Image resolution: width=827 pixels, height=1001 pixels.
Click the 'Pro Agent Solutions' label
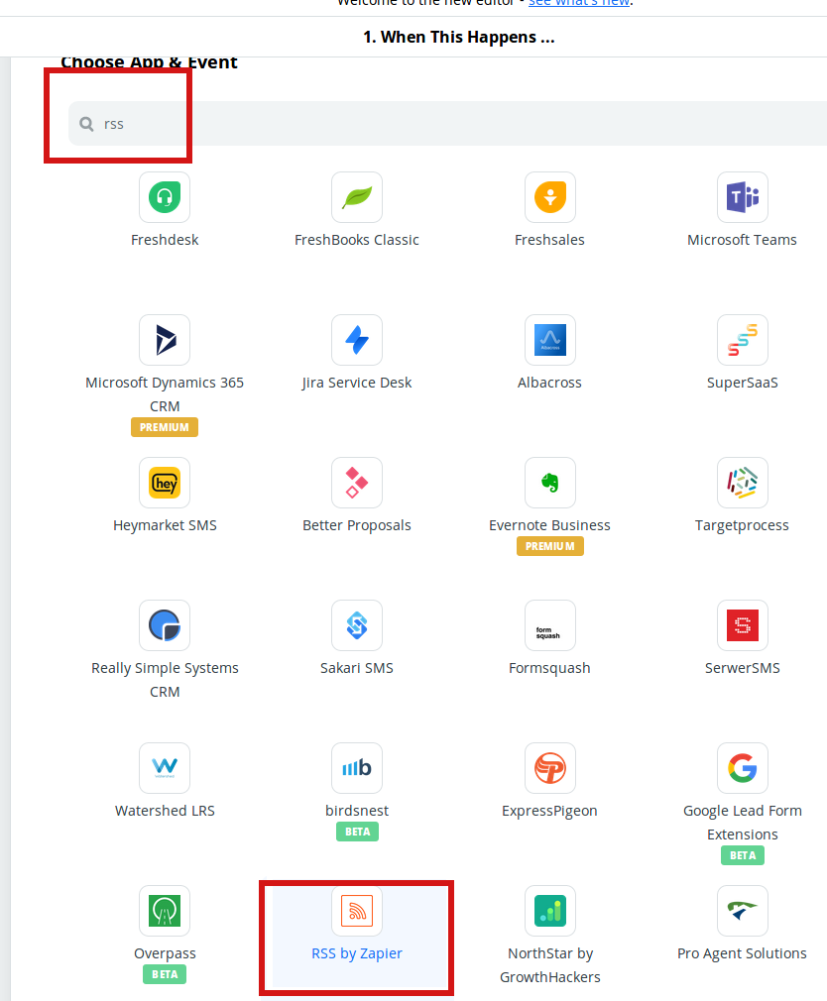(742, 953)
